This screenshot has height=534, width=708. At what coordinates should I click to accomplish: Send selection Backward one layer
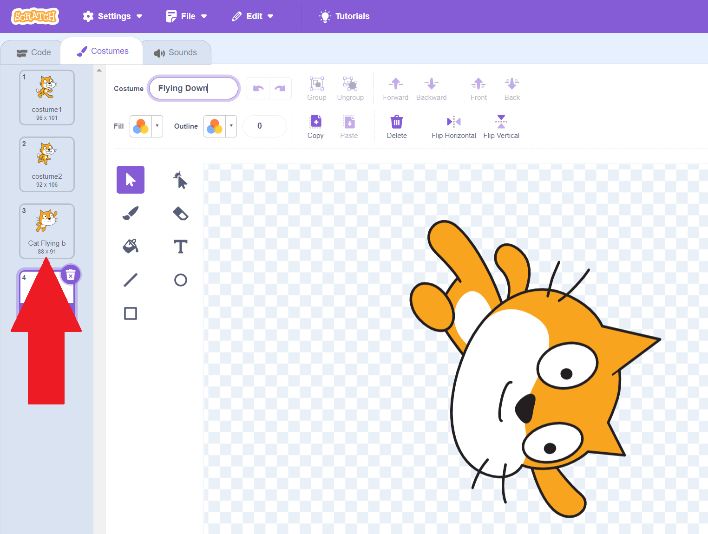coord(432,89)
